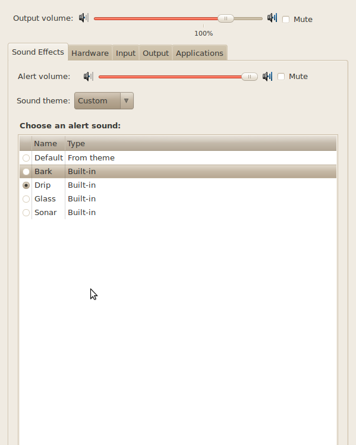Choose the Bark alert sound radio button
The width and height of the screenshot is (356, 445).
click(x=26, y=172)
